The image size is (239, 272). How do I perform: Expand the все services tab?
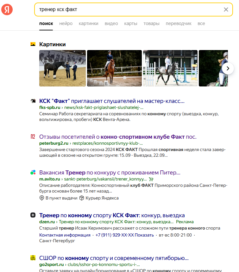coord(201,23)
